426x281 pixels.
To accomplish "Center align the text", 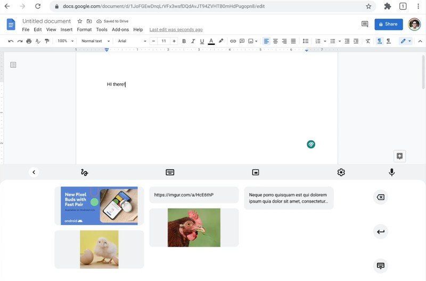I will click(275, 41).
